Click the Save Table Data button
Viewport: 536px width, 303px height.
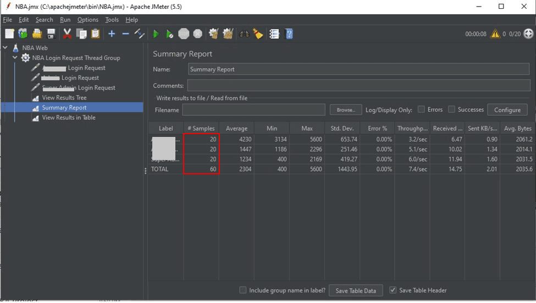click(356, 290)
